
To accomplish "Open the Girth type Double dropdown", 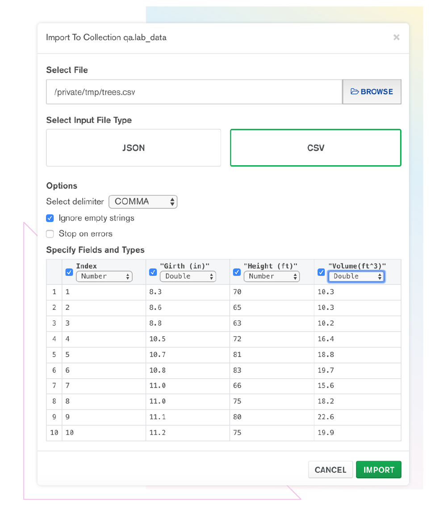I will click(x=188, y=276).
